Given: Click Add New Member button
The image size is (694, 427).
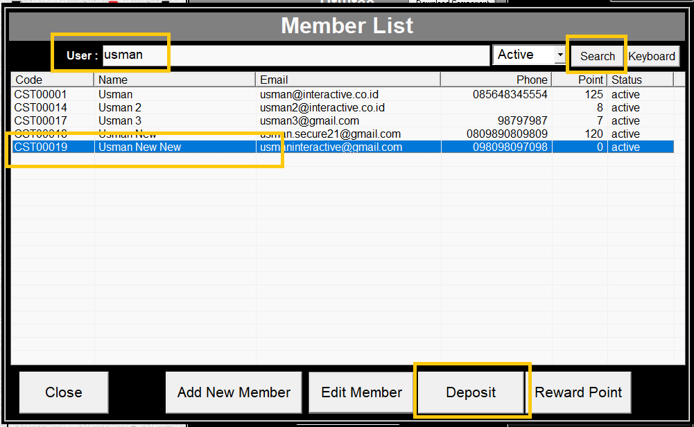Looking at the screenshot, I should tap(234, 392).
